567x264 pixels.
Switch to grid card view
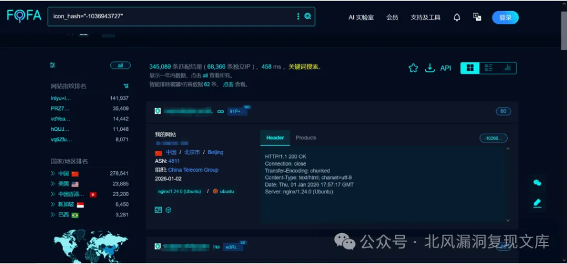coord(470,68)
